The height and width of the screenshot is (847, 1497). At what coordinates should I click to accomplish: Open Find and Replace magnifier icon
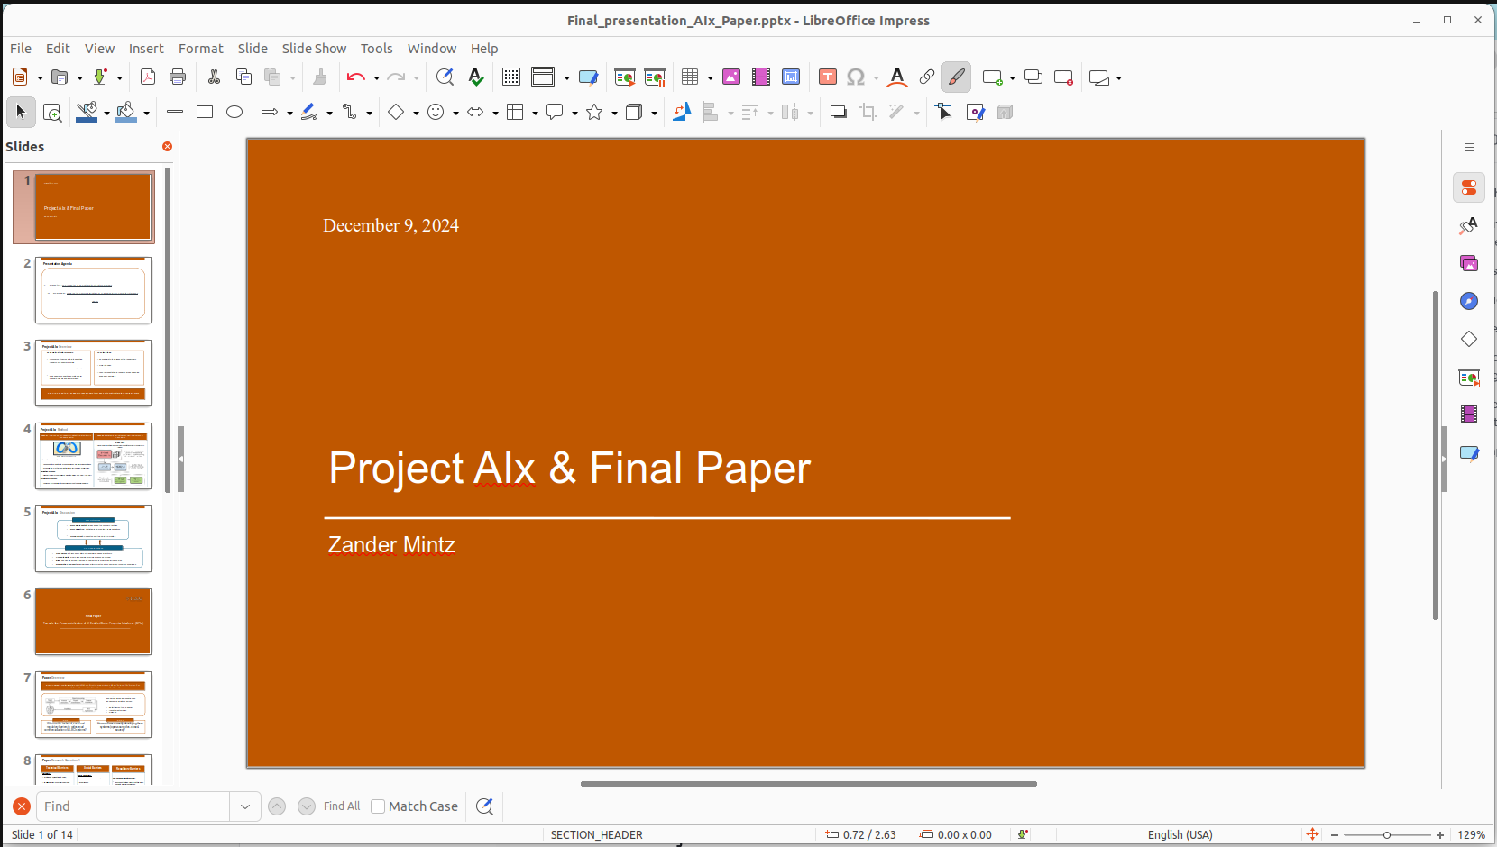tap(445, 77)
